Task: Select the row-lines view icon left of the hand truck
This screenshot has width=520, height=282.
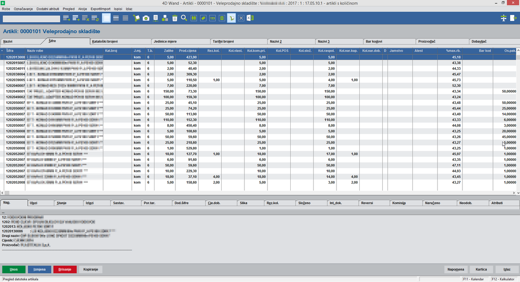Action: coord(126,18)
